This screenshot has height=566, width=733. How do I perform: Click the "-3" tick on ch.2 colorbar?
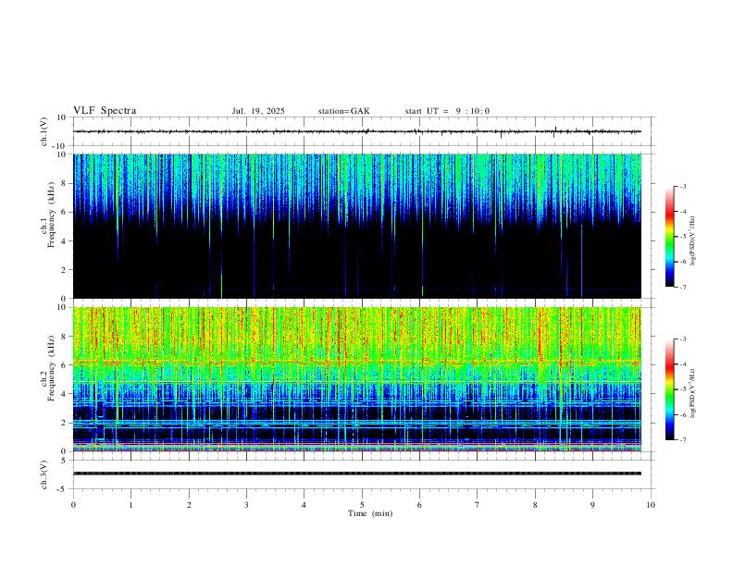coord(683,339)
